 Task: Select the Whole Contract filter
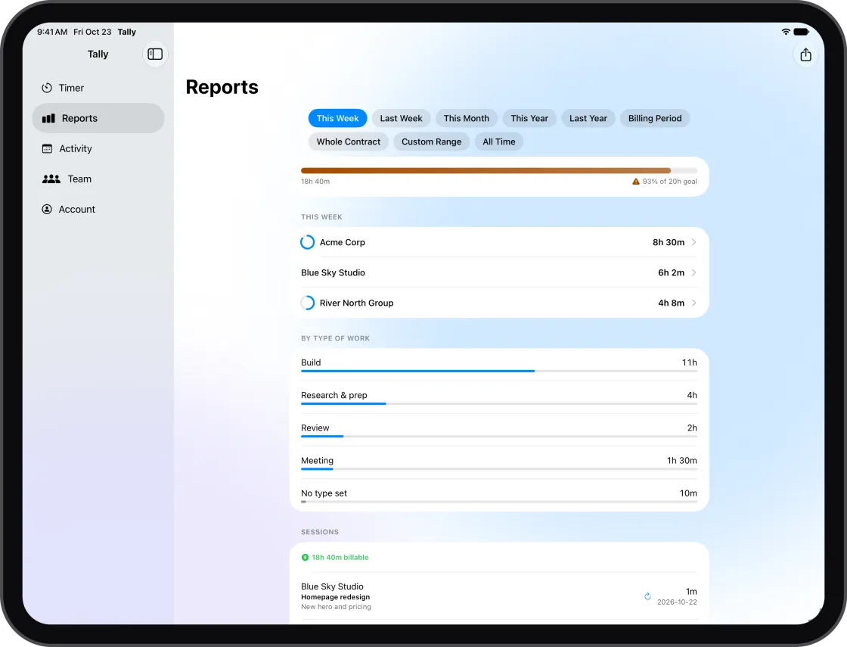point(349,142)
